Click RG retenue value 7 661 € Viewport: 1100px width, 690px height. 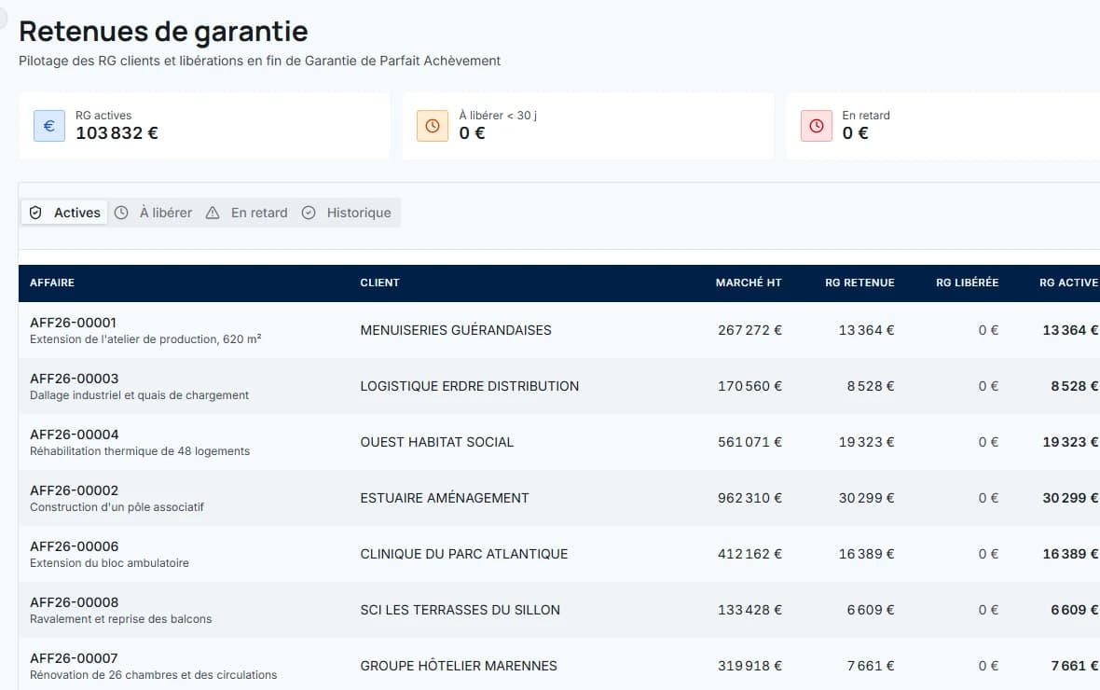871,666
